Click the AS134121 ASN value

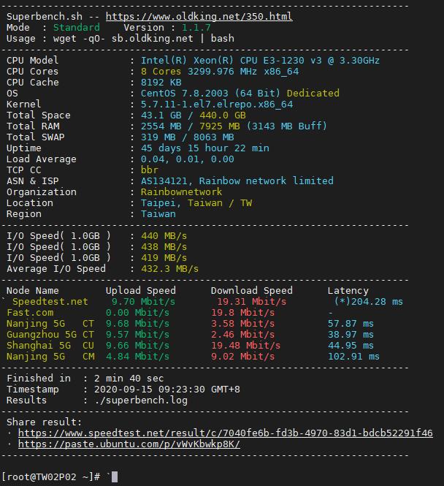tap(166, 181)
